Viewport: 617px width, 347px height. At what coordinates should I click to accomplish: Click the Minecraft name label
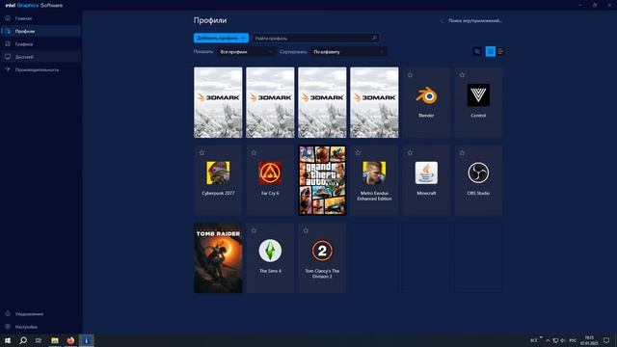coord(426,193)
